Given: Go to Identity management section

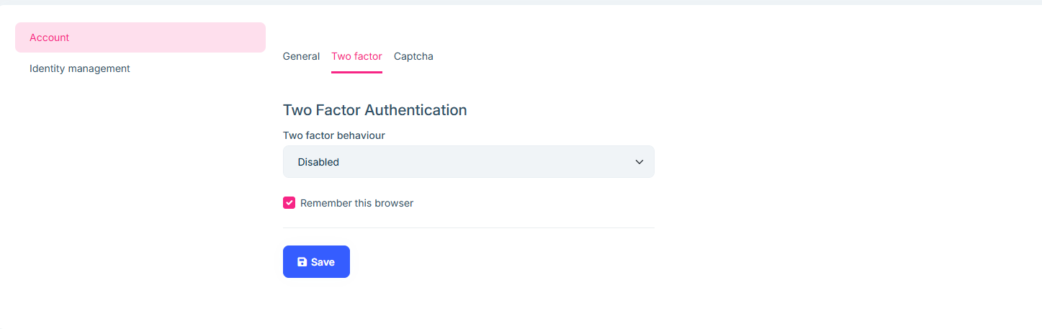Looking at the screenshot, I should tap(80, 68).
